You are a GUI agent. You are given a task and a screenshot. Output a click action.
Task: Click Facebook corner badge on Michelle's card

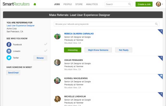pyautogui.click(x=161, y=94)
